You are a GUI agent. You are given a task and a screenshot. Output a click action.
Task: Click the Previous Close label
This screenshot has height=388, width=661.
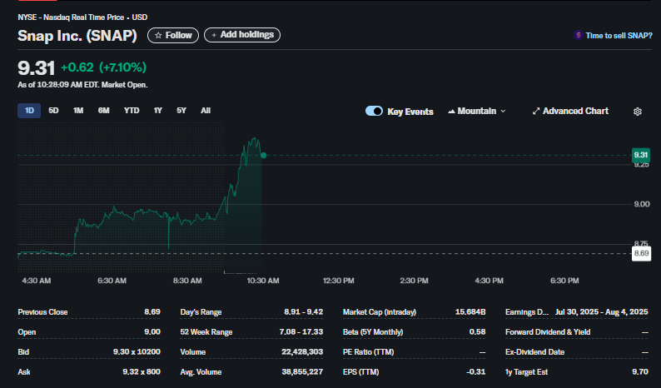tap(42, 312)
